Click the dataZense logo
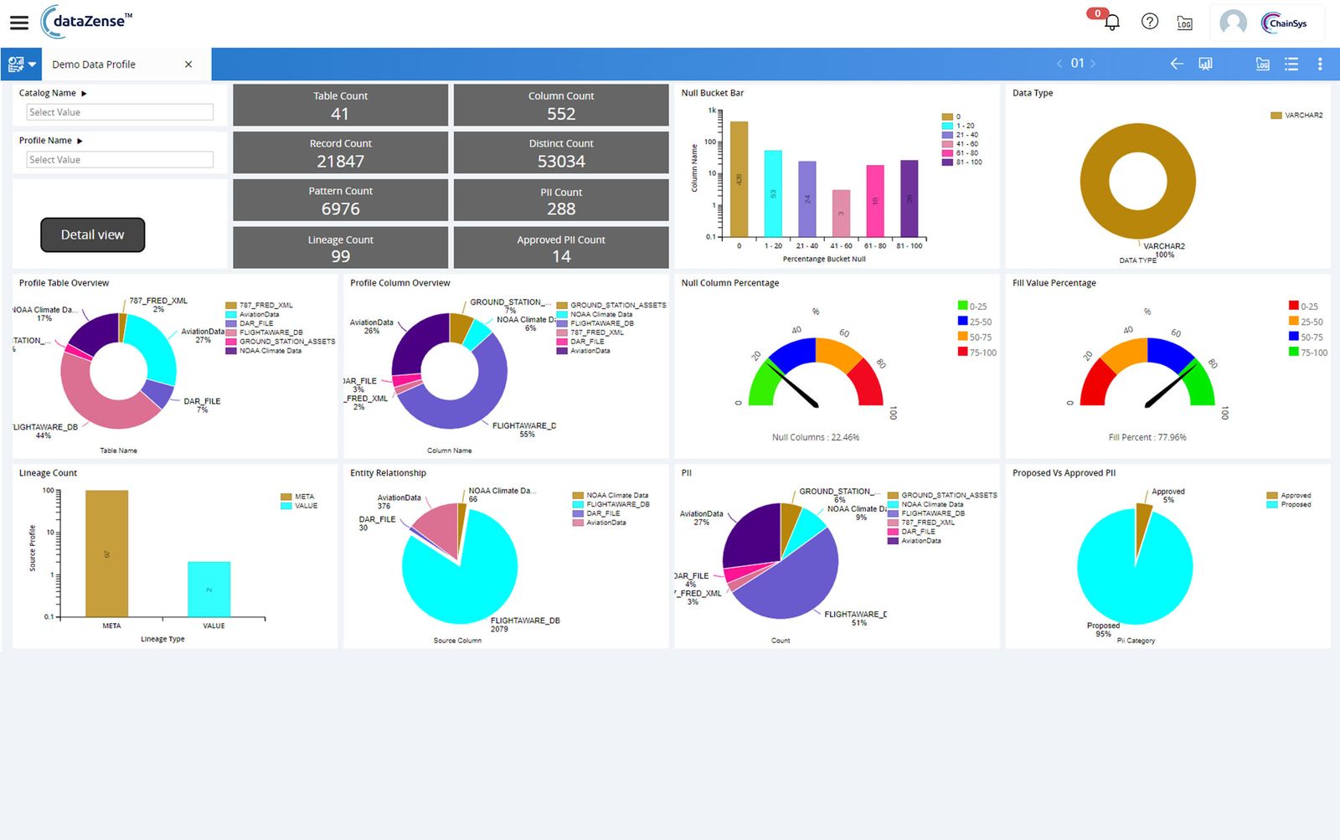The height and width of the screenshot is (840, 1340). pos(86,21)
